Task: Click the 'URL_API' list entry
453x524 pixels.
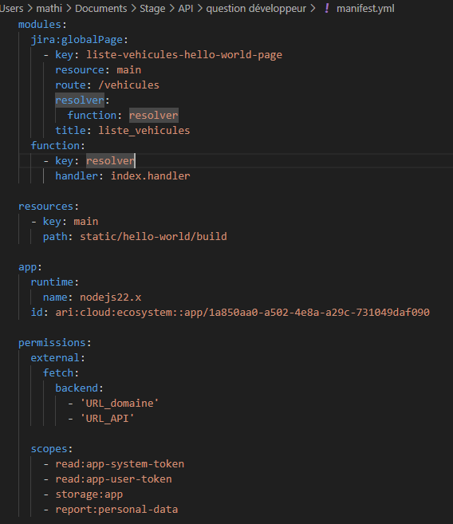Action: coord(107,419)
